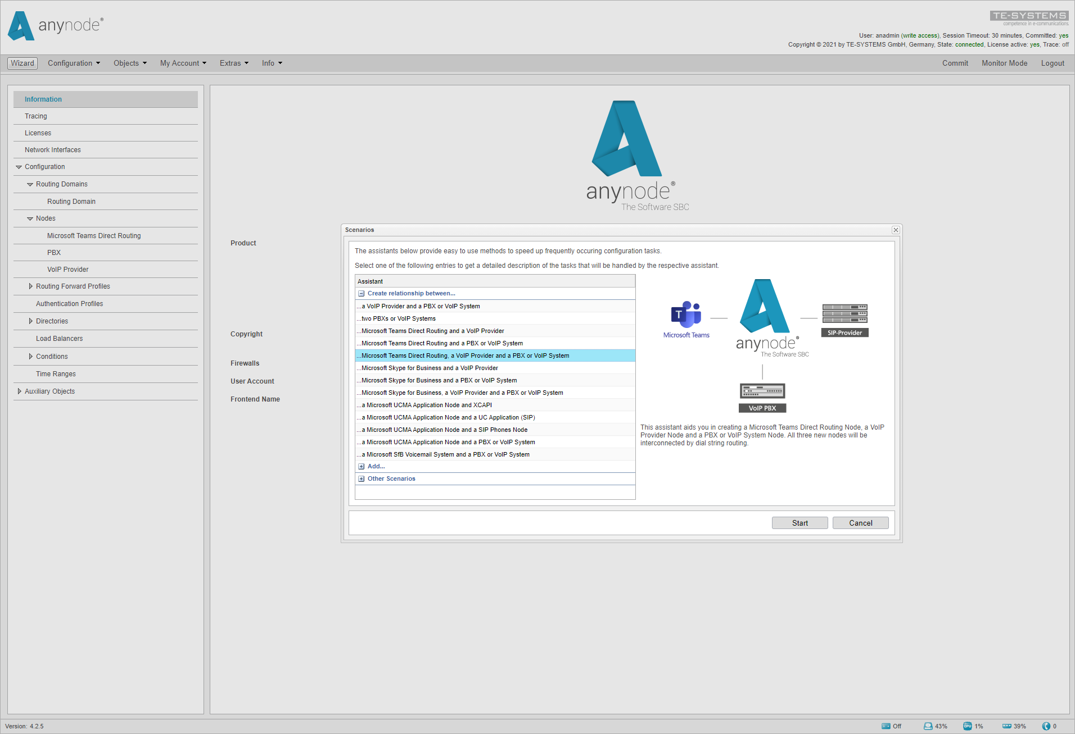Click the trace status icon showing Off
Screen dimensions: 1075x734
pyautogui.click(x=886, y=726)
